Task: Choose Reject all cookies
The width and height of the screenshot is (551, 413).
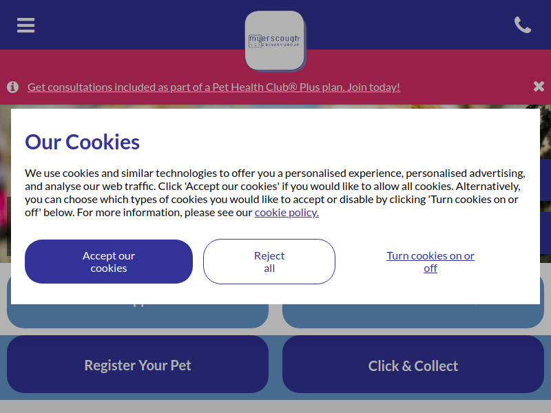Action: pyautogui.click(x=269, y=262)
